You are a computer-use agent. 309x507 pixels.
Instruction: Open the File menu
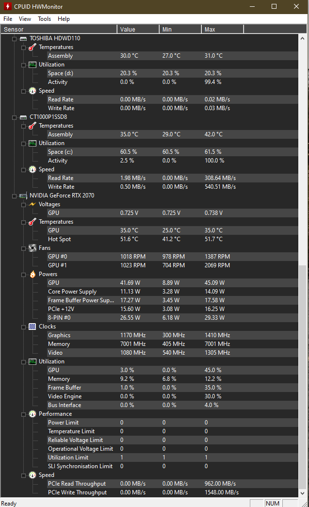[x=8, y=19]
